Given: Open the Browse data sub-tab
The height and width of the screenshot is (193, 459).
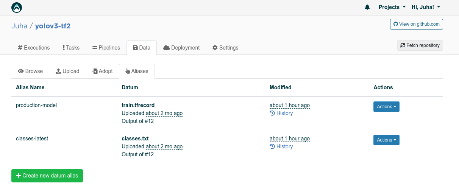Looking at the screenshot, I should click(30, 71).
